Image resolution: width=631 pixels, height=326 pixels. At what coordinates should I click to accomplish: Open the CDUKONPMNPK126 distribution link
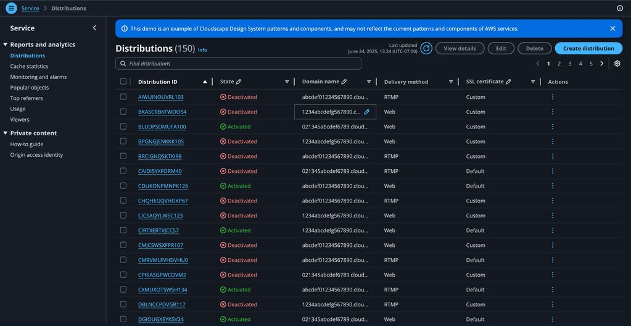[163, 186]
